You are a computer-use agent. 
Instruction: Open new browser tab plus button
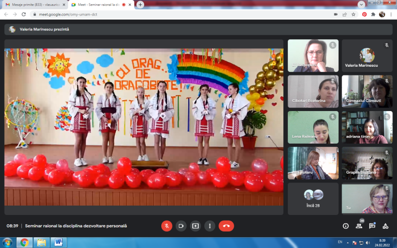coord(140,5)
